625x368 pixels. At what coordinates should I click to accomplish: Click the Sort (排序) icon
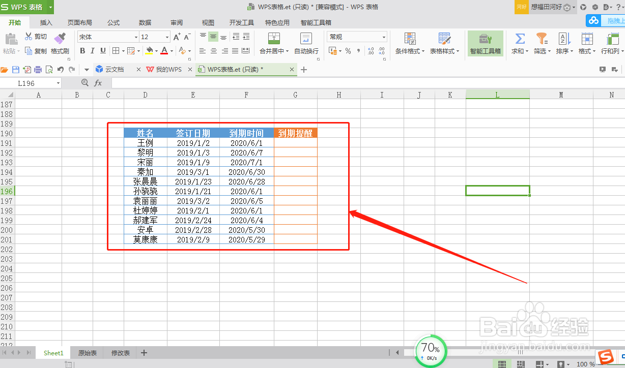pos(564,39)
